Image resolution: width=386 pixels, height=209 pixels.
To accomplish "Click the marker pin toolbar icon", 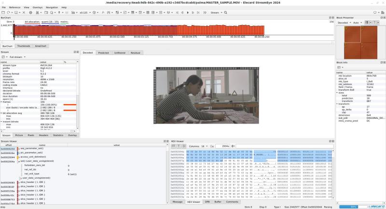I will (x=59, y=13).
